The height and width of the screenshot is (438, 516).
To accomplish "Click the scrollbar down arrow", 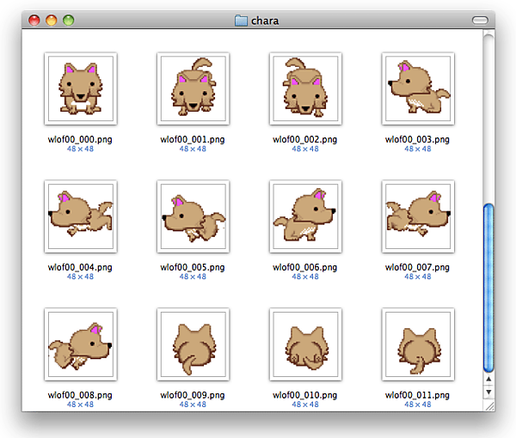I will (488, 392).
